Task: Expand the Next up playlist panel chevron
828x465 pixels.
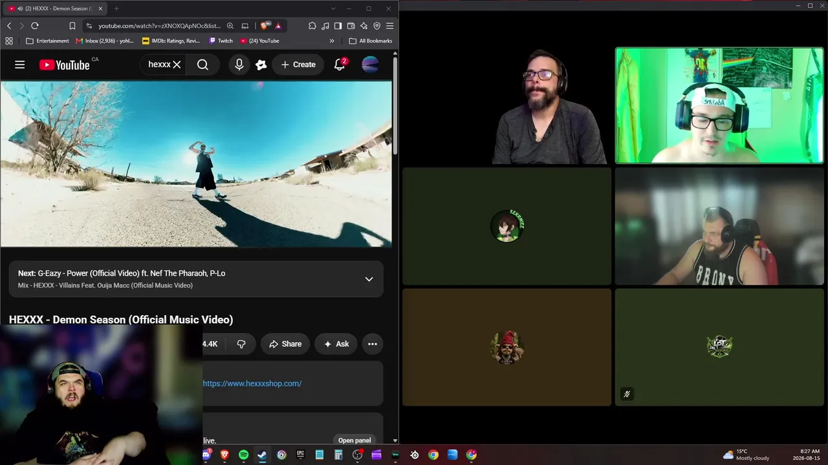Action: click(x=369, y=279)
